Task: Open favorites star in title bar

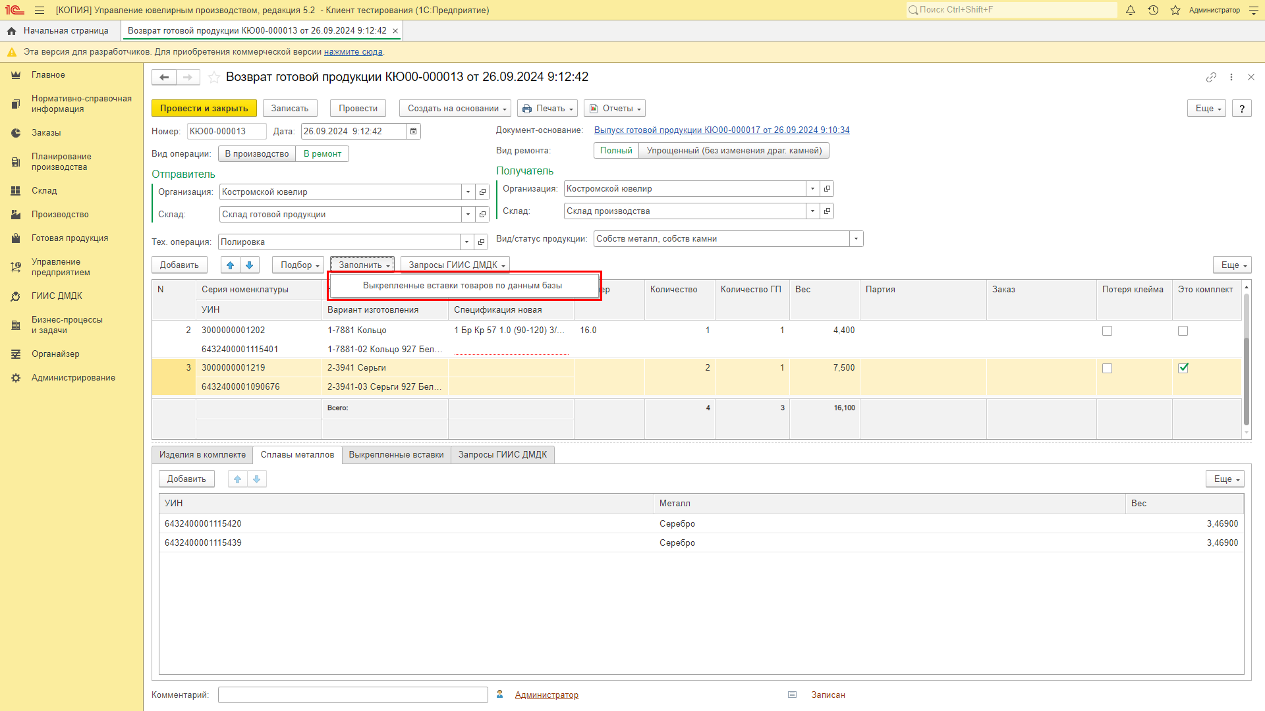Action: [x=1175, y=10]
